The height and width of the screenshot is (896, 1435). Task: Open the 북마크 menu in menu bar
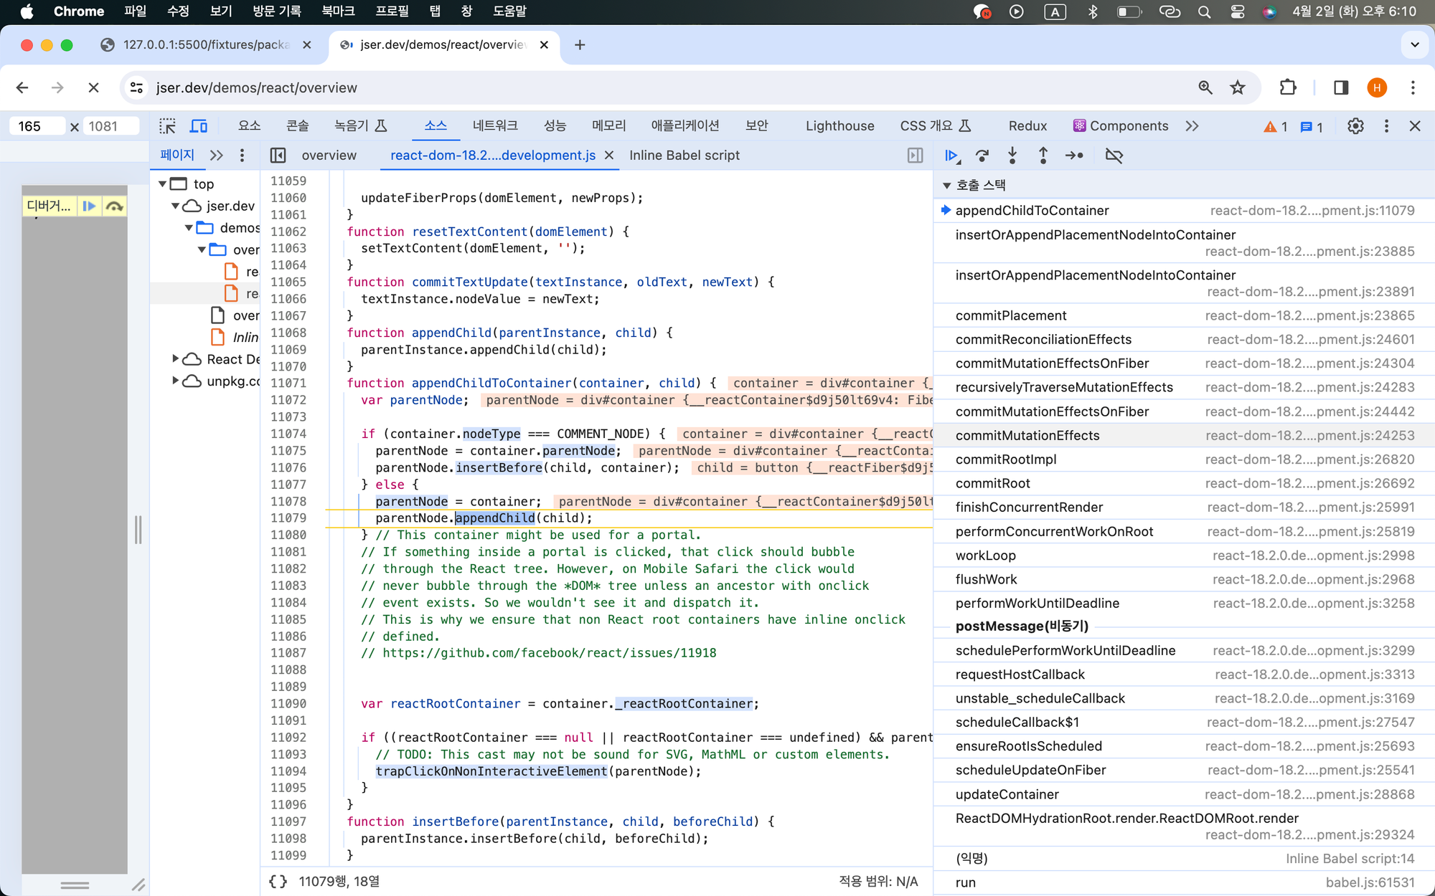click(x=338, y=11)
